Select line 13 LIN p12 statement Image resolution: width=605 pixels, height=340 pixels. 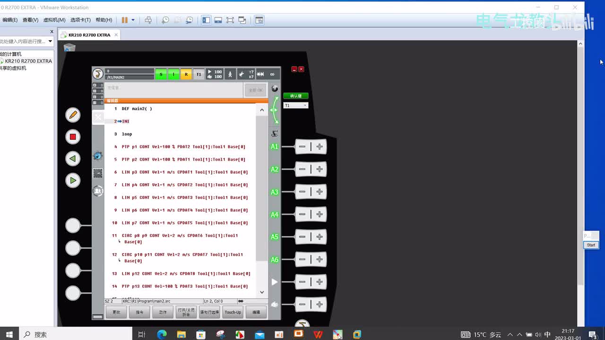[x=186, y=274]
